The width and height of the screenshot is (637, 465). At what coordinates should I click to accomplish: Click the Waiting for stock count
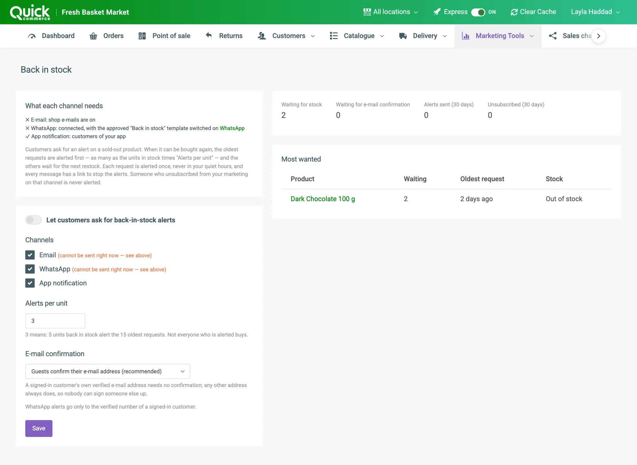(284, 115)
